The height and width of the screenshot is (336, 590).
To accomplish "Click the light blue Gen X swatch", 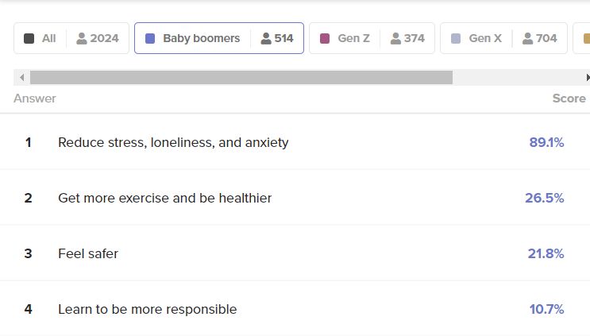I will click(456, 38).
